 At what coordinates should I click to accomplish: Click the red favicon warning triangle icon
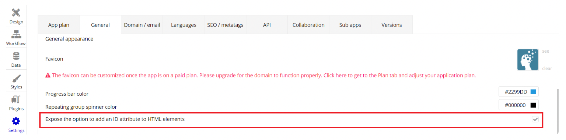pos(48,75)
